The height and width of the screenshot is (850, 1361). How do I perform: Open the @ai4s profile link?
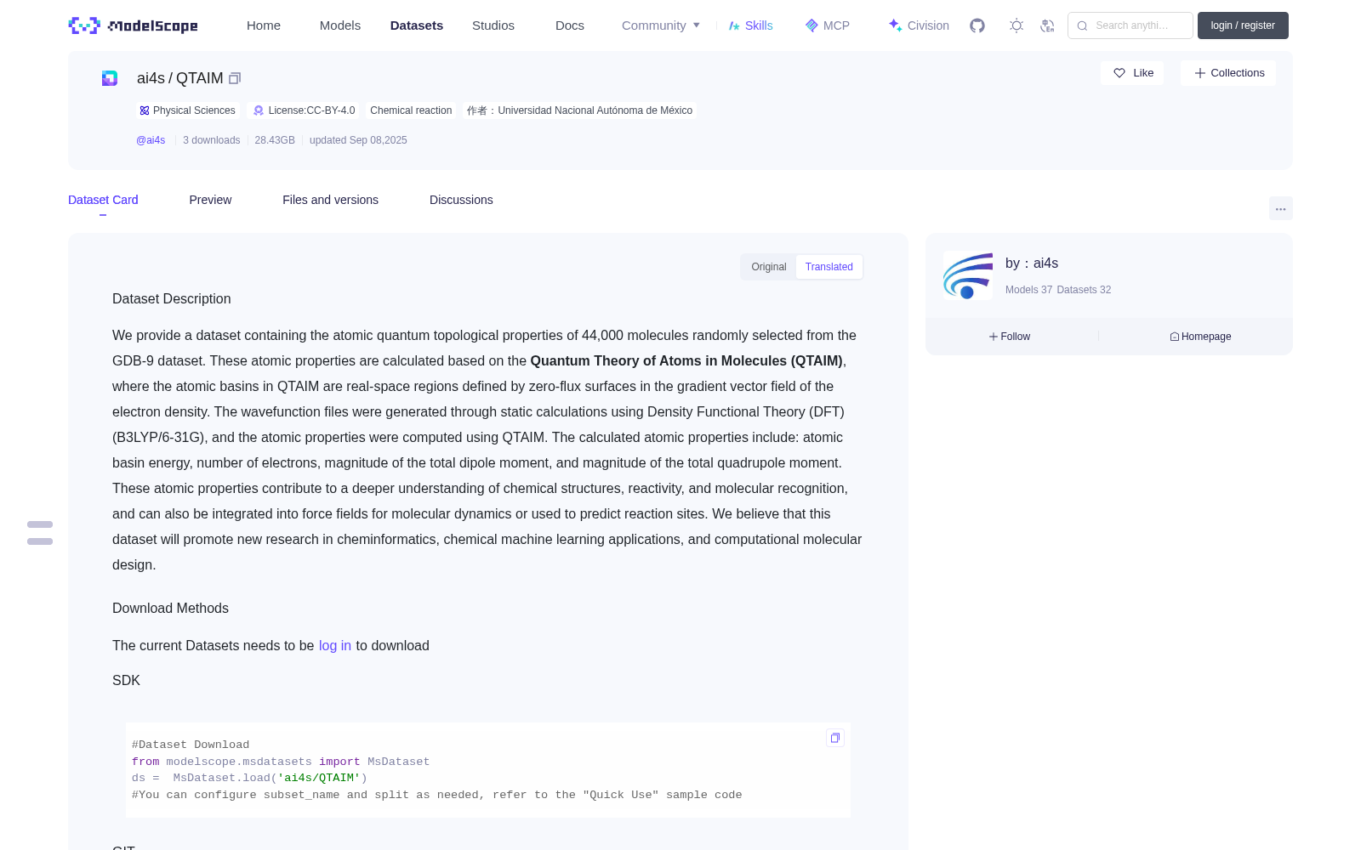tap(151, 140)
